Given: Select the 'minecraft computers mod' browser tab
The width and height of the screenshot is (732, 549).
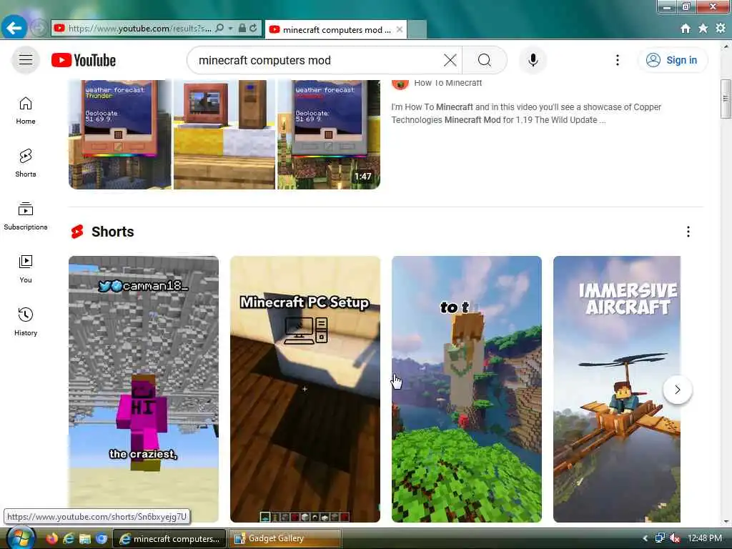Looking at the screenshot, I should pos(336,29).
